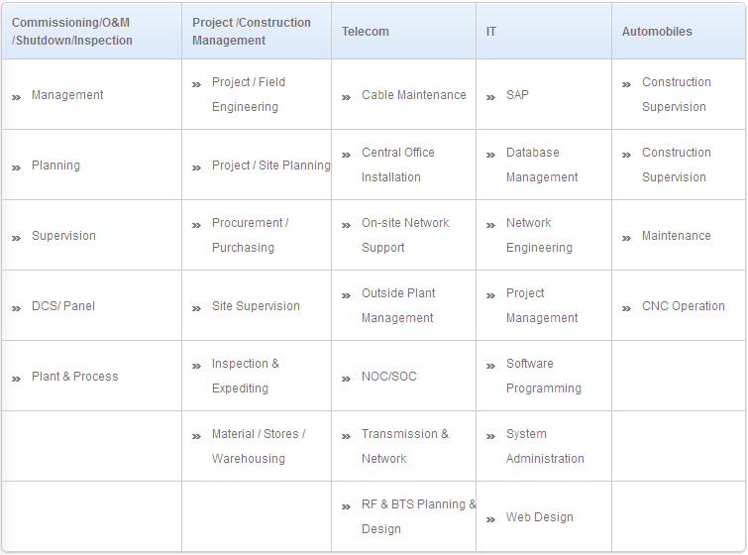
Task: Click the arrow bullet beside SAP
Action: (x=490, y=97)
